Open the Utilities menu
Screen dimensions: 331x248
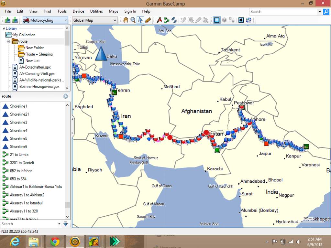[96, 11]
